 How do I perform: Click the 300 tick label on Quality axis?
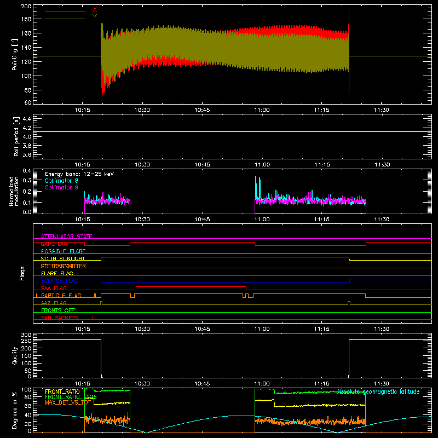[26, 335]
